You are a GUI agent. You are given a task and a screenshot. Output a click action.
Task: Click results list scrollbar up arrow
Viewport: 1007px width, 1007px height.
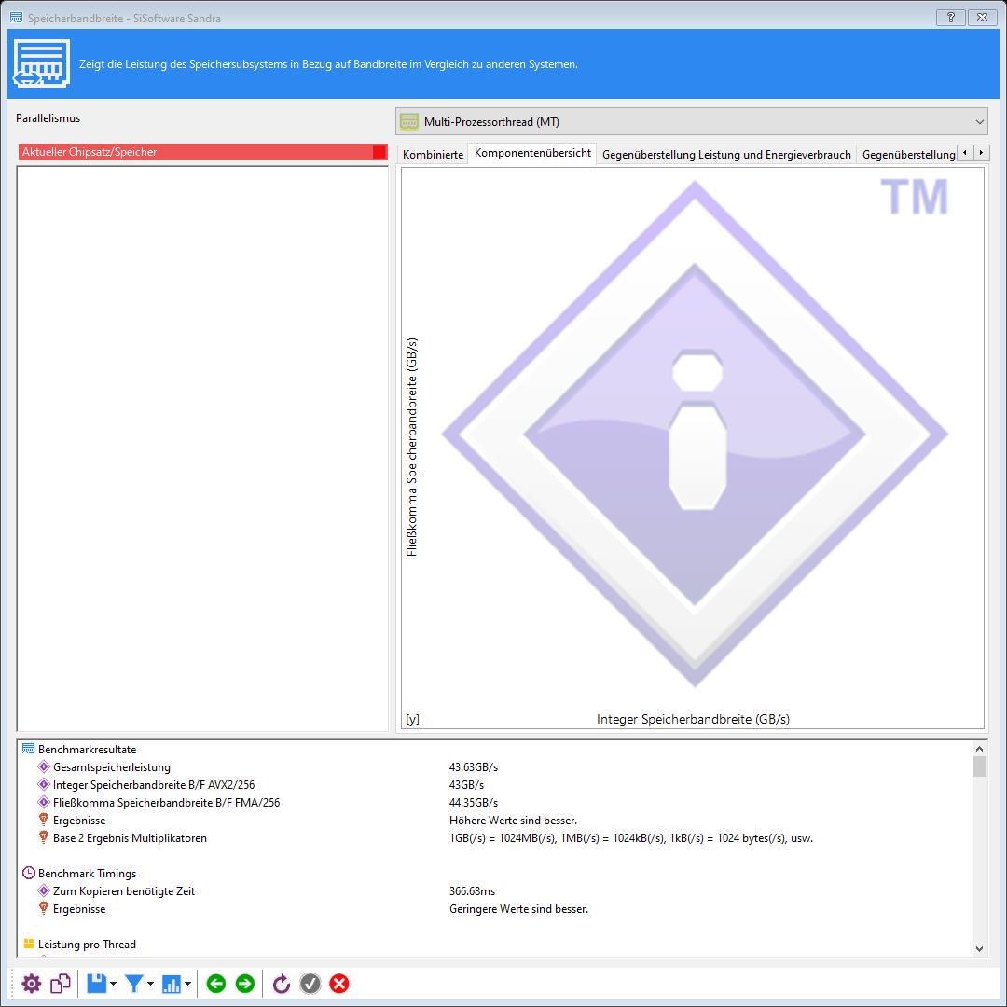[x=979, y=748]
